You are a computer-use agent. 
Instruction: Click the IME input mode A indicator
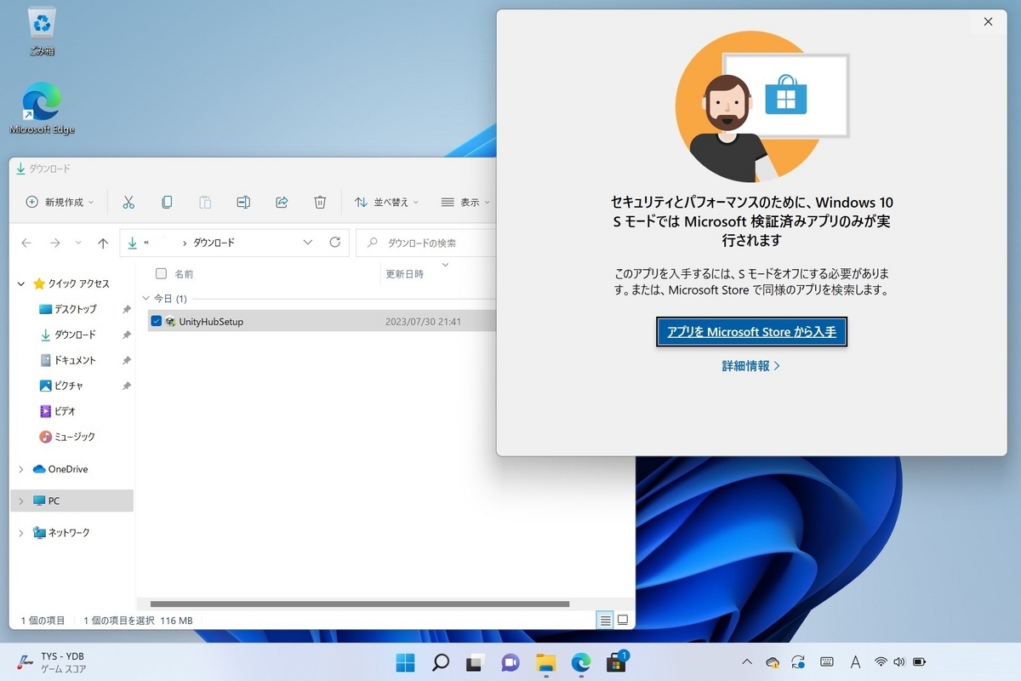tap(855, 662)
